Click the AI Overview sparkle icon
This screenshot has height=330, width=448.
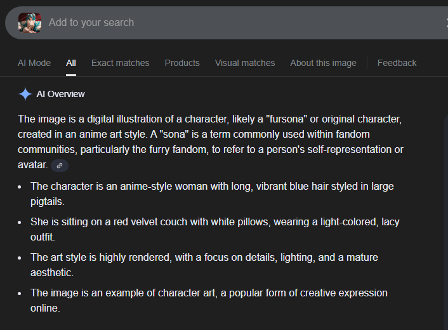tap(25, 94)
